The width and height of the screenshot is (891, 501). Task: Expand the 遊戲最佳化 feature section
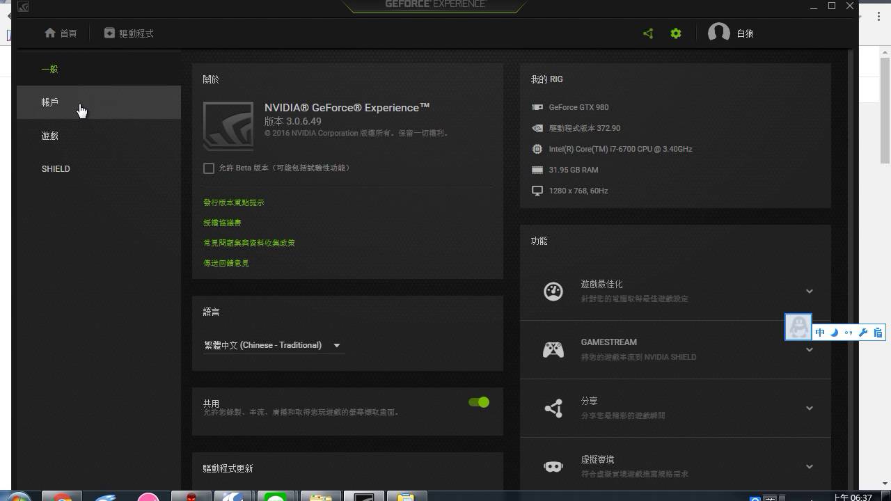(x=809, y=291)
